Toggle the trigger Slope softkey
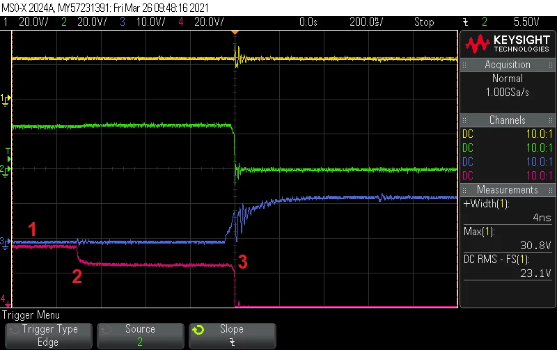This screenshot has width=557, height=350. tap(233, 335)
